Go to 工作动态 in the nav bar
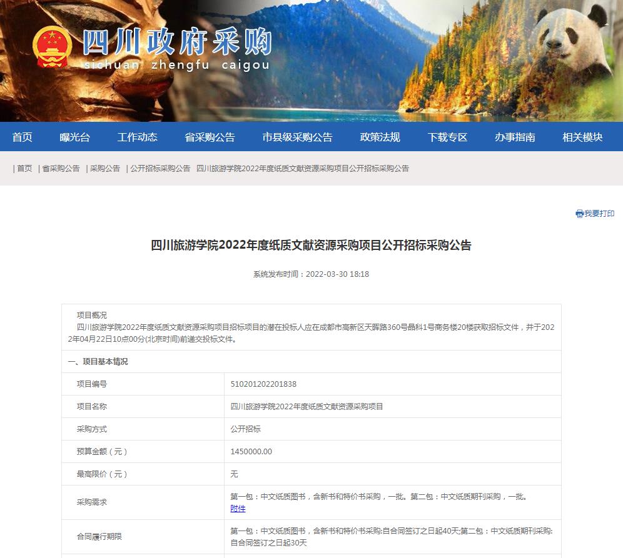This screenshot has height=558, width=623. tap(137, 137)
